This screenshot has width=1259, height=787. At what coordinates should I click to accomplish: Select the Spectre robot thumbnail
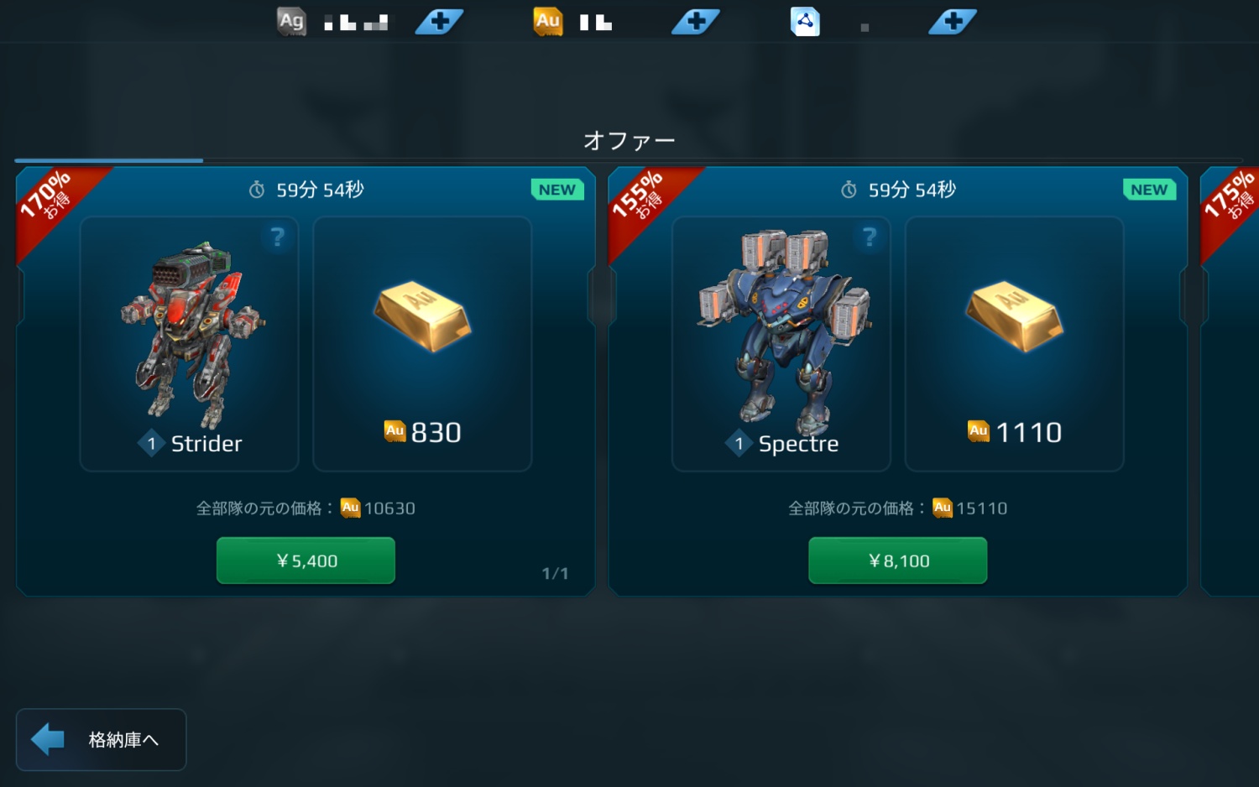781,344
